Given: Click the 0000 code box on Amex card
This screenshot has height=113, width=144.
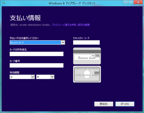Looking at the screenshot, I should [97, 73].
